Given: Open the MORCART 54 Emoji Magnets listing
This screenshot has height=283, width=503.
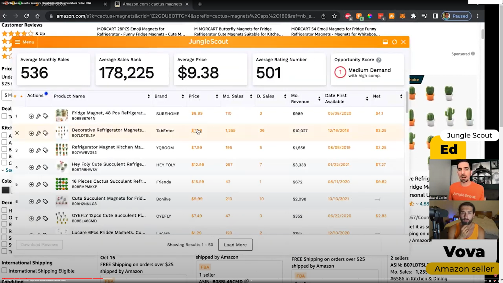Looking at the screenshot, I should coord(335,31).
